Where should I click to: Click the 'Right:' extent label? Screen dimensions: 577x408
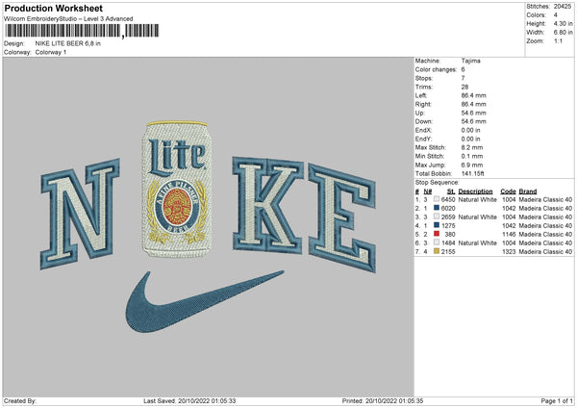tap(423, 104)
